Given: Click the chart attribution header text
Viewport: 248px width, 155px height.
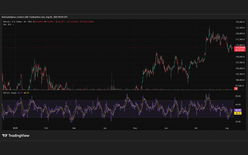Looking at the screenshot, I should pos(35,17).
